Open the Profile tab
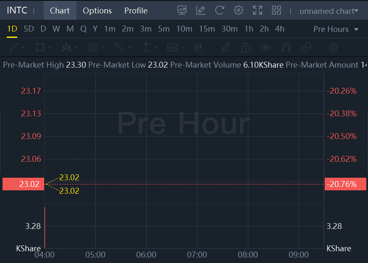Screen dimensions: 368x263 tap(136, 11)
